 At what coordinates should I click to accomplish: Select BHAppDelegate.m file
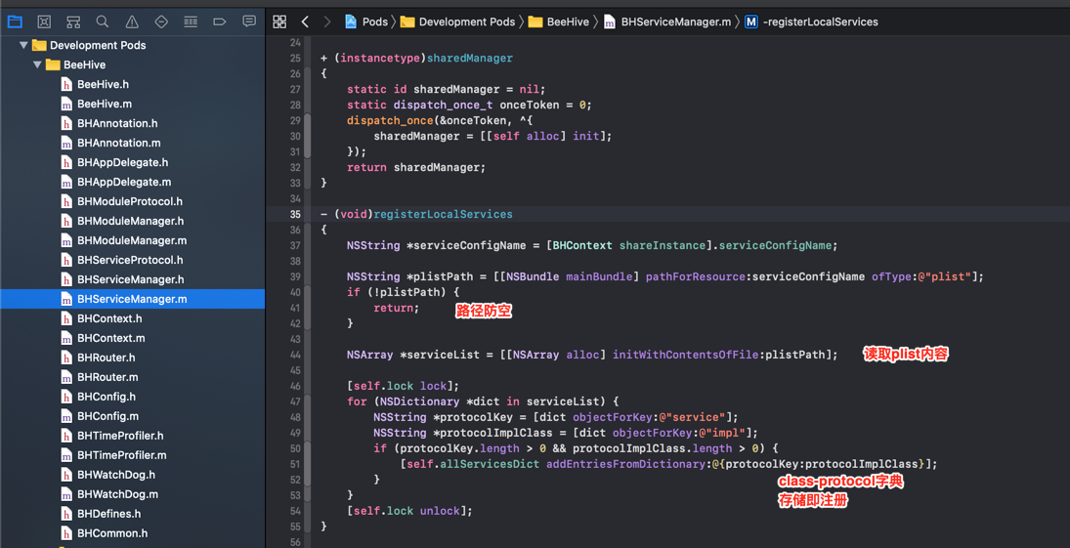[124, 183]
